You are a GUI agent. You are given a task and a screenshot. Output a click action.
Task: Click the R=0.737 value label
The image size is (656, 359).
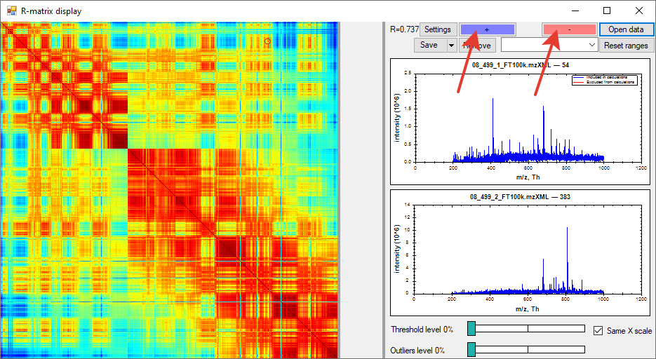404,29
